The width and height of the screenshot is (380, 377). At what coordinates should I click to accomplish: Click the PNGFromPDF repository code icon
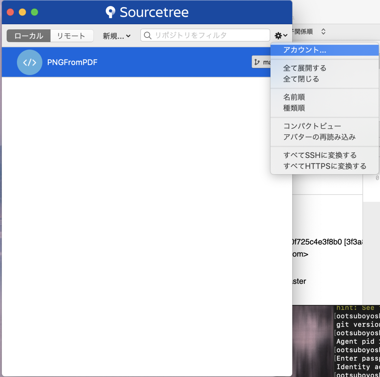[x=29, y=62]
